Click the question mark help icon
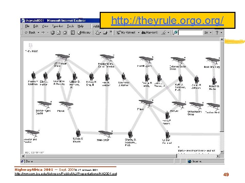The width and height of the screenshot is (245, 183). tap(217, 33)
